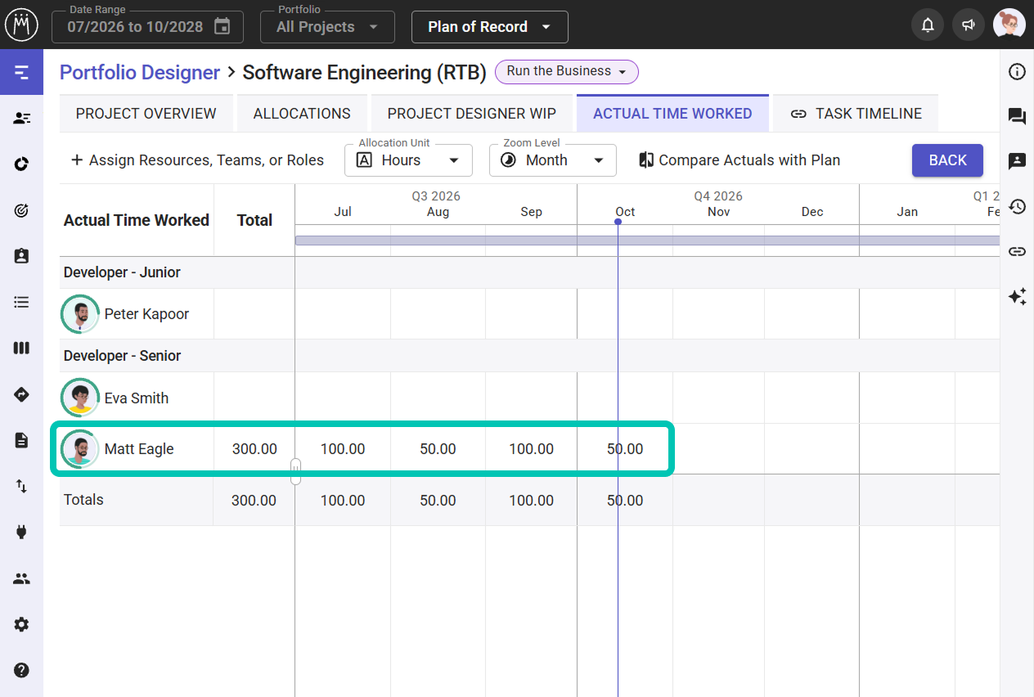1034x697 pixels.
Task: Open the settings gear in sidebar
Action: point(21,624)
